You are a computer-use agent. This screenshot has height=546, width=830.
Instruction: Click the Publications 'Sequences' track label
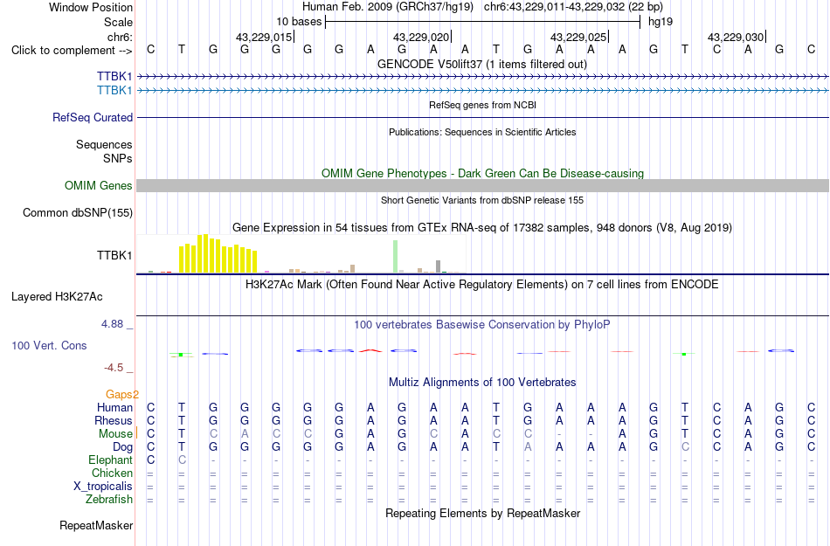(104, 144)
